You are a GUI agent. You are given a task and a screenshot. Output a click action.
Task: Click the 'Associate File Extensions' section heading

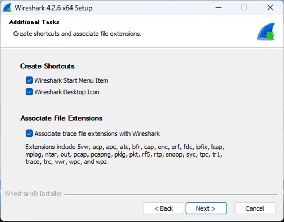click(x=61, y=118)
